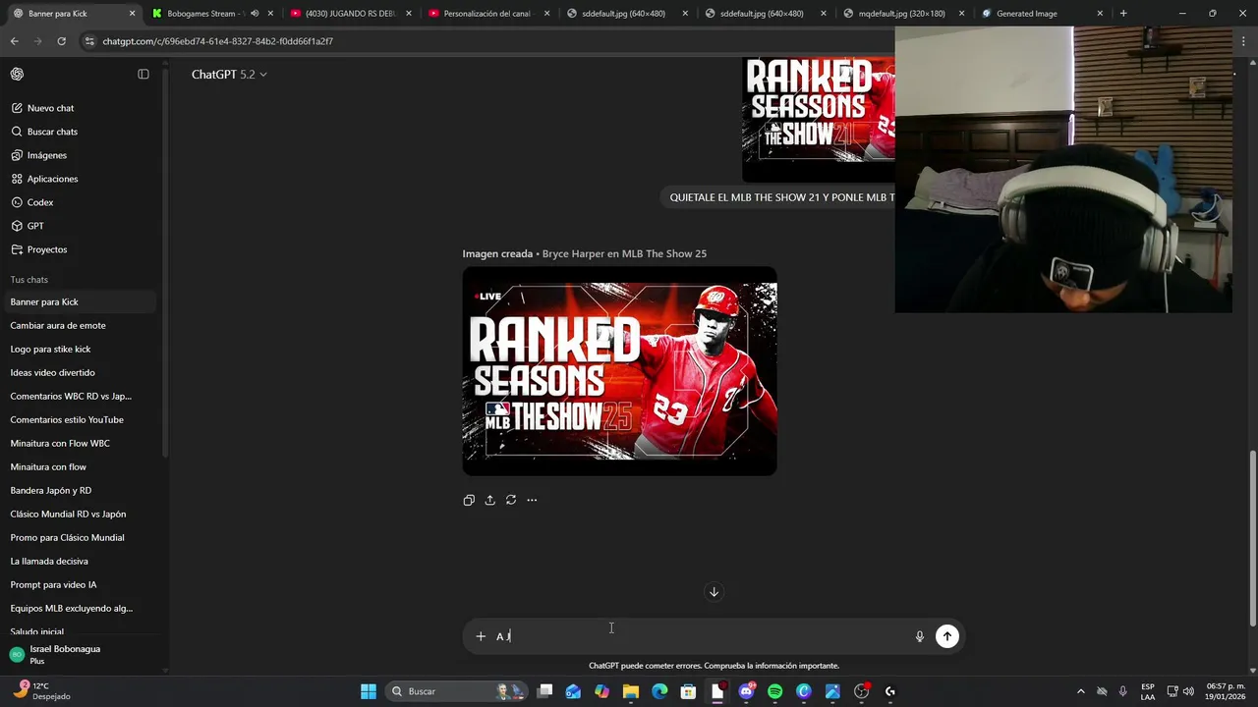This screenshot has height=707, width=1258.
Task: Start voice dictation with microphone icon
Action: click(x=920, y=636)
